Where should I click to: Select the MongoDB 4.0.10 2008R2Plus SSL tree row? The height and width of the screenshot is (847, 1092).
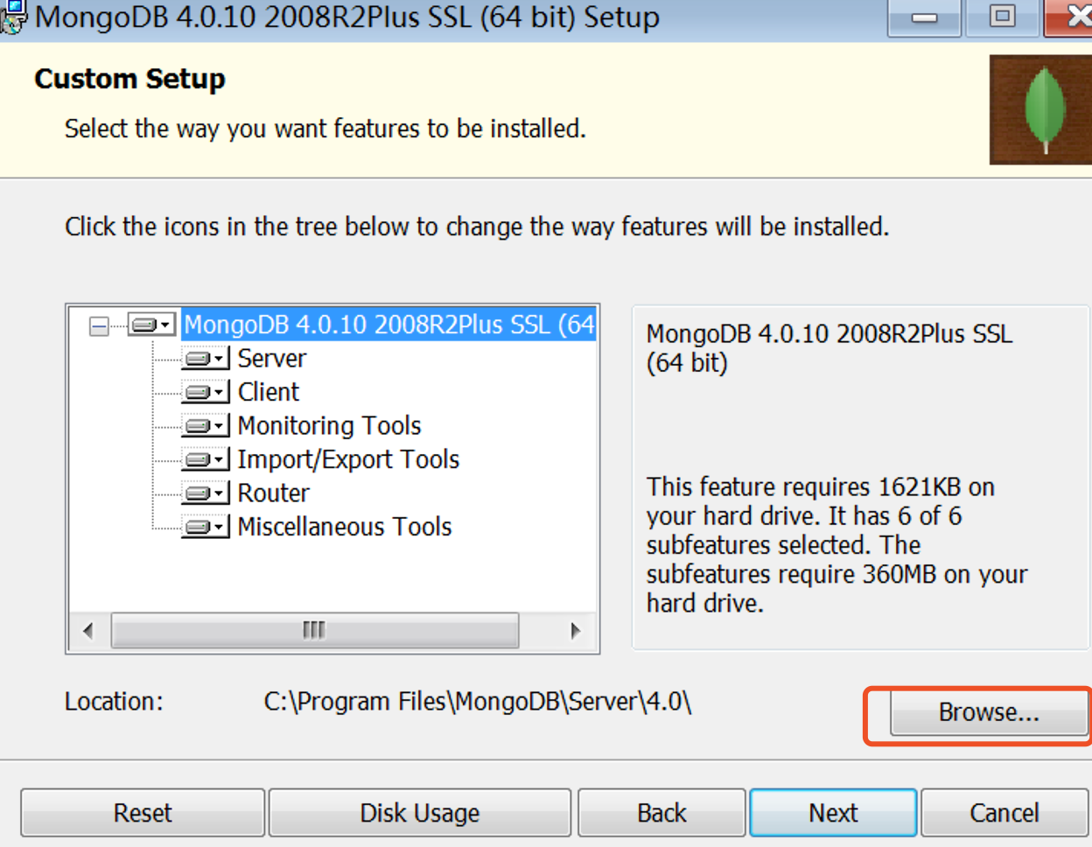click(389, 325)
